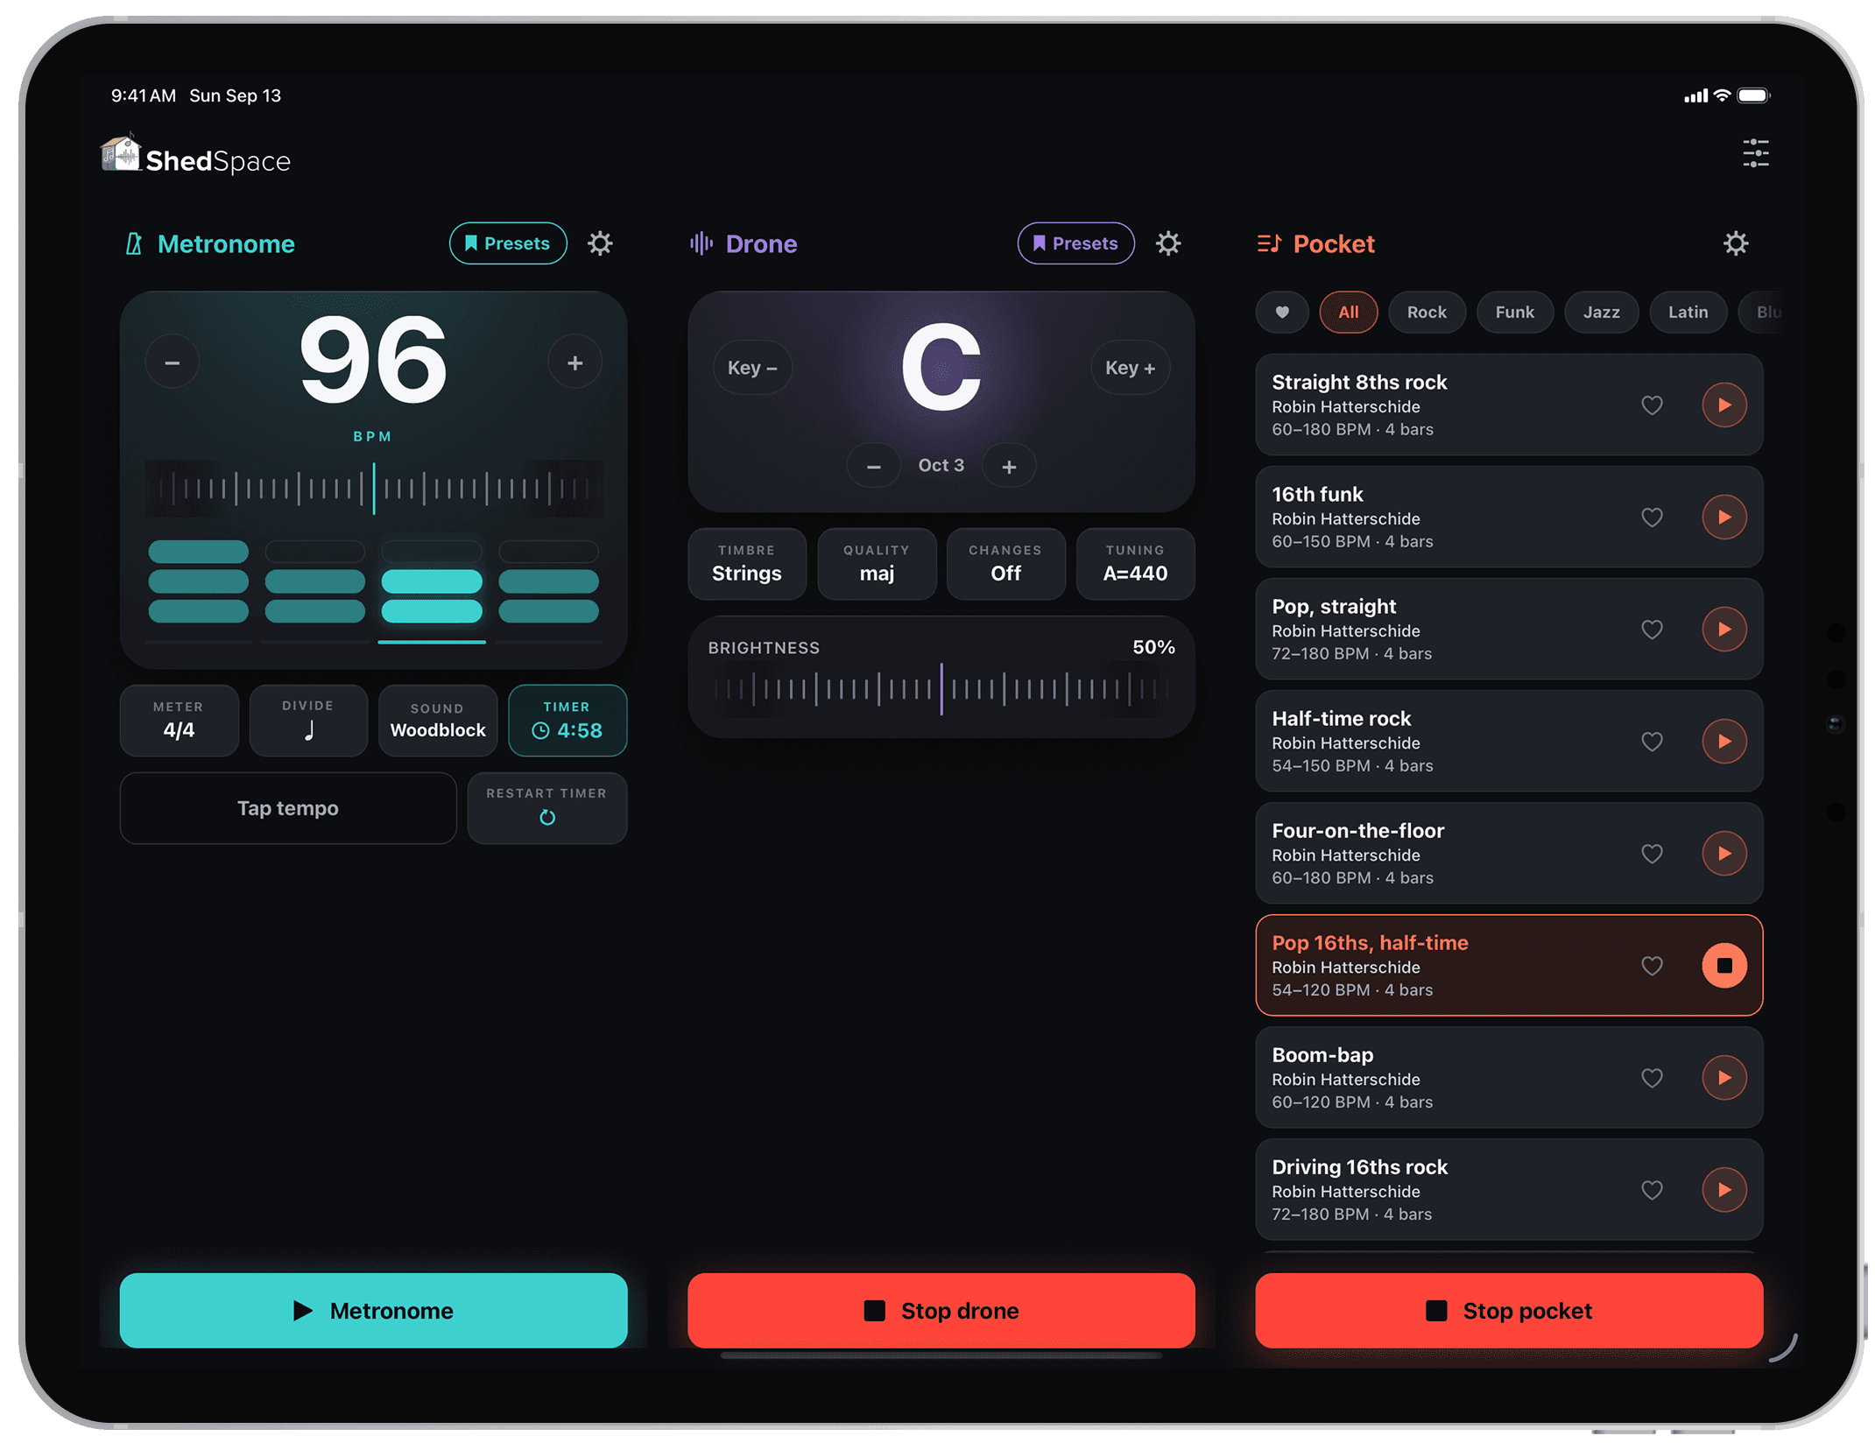The height and width of the screenshot is (1443, 1875).
Task: Open Metronome settings gear
Action: pos(600,243)
